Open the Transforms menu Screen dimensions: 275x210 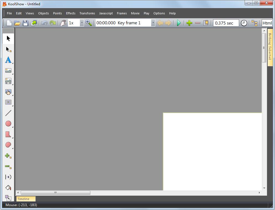[x=87, y=13]
